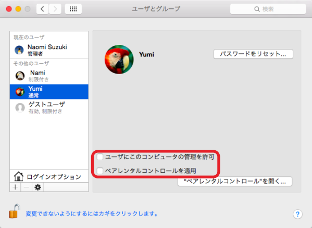Click the lock text link at bottom

[92, 213]
